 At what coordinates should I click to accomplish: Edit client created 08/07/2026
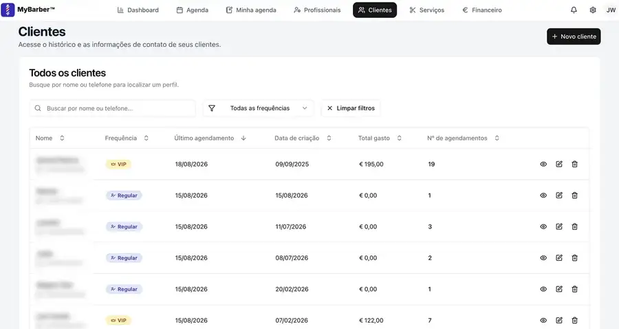click(559, 257)
